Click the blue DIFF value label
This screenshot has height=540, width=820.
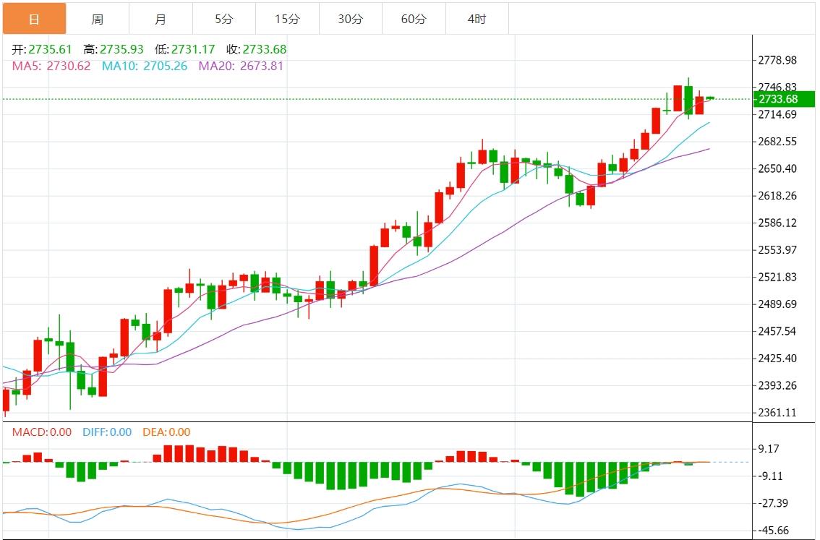tap(106, 432)
